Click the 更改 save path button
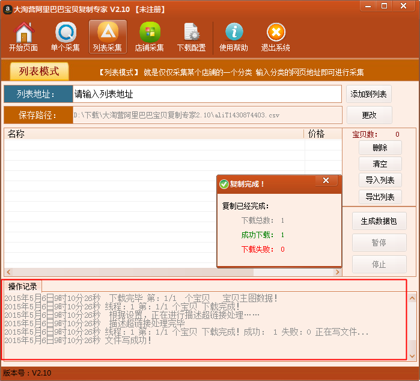This screenshot has height=381, width=420. [370, 115]
